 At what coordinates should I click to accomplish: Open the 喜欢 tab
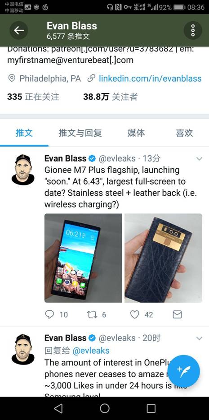pos(184,133)
